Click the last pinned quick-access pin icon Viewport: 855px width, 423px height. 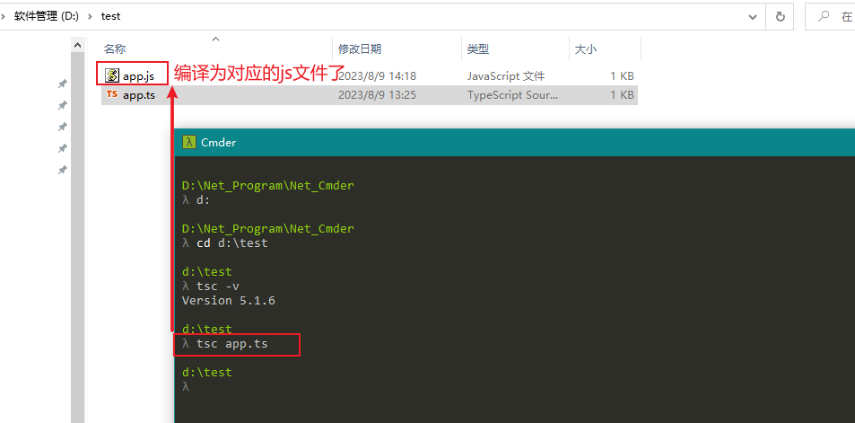[63, 171]
